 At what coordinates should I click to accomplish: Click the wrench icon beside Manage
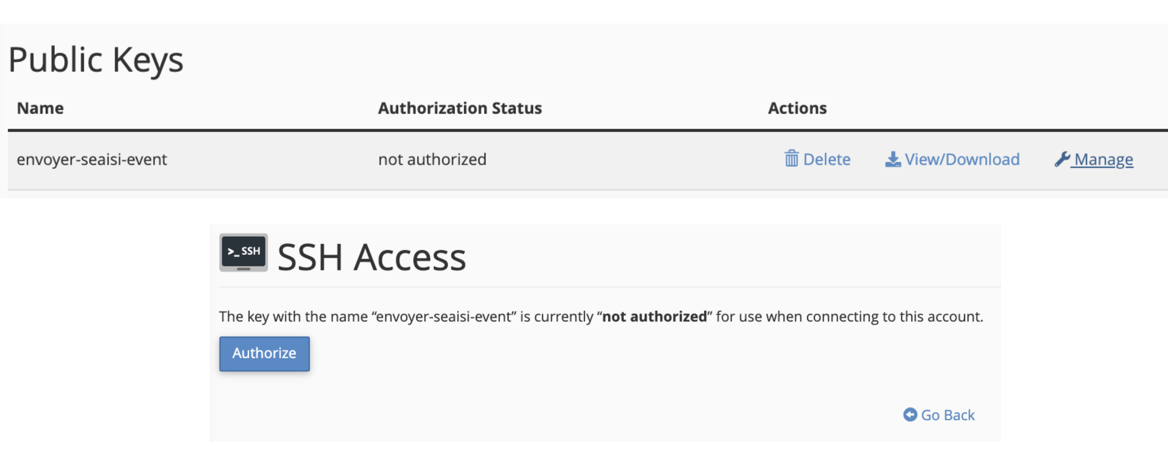click(1062, 159)
